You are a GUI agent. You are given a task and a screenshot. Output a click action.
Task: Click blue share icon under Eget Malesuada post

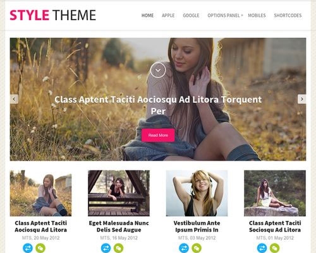(106, 248)
